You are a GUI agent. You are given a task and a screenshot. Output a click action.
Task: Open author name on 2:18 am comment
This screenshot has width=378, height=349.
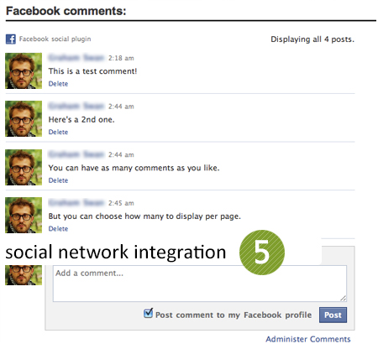point(76,58)
